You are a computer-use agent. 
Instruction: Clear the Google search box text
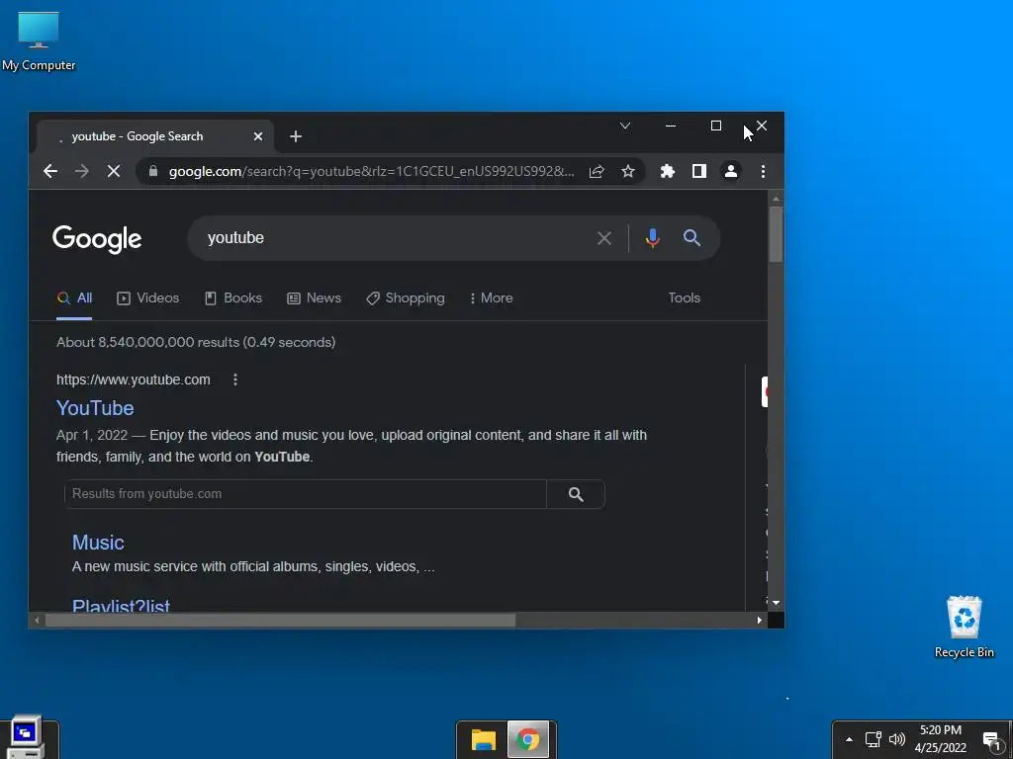pos(604,238)
